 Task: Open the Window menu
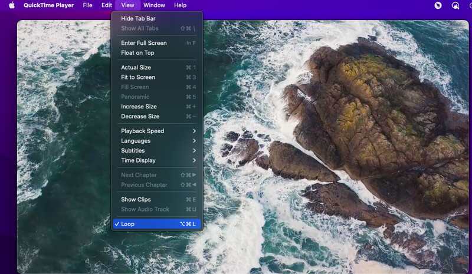click(x=154, y=5)
